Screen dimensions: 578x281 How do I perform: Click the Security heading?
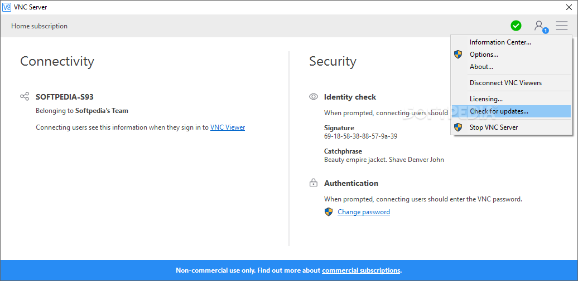coord(333,61)
